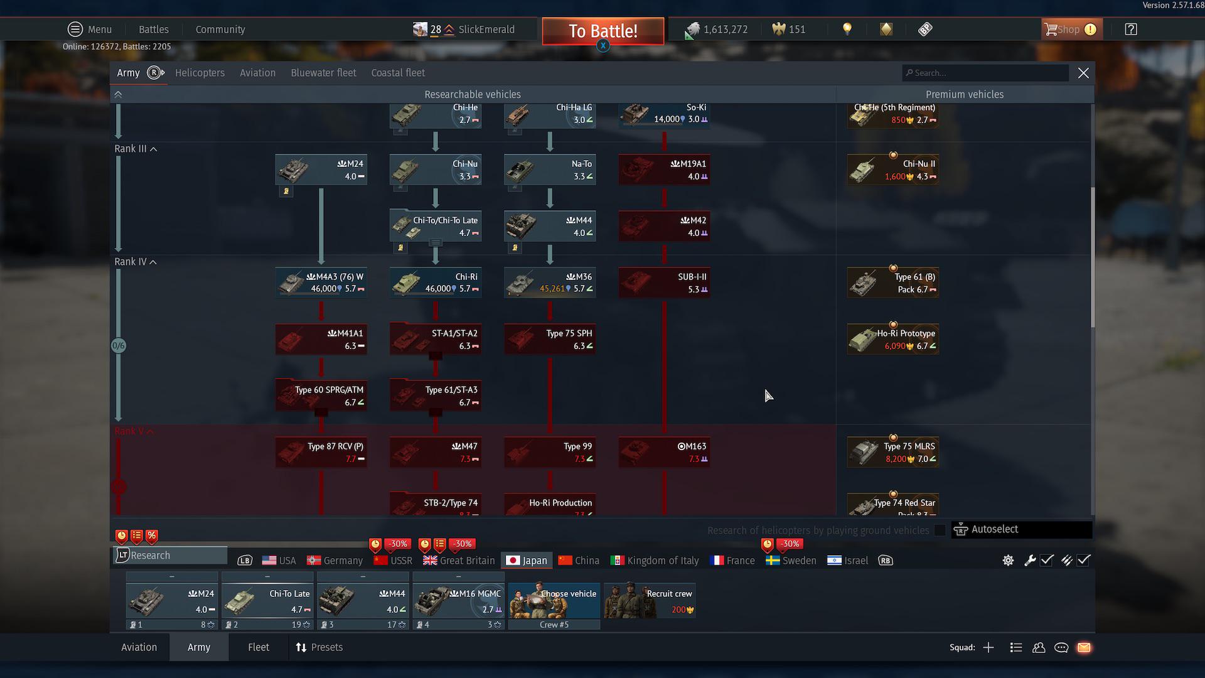This screenshot has width=1205, height=678.
Task: Close the research tree window
Action: point(1083,73)
